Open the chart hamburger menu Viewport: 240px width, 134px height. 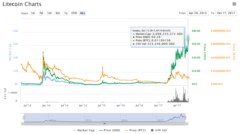[234, 4]
